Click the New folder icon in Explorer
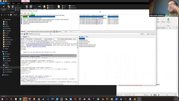The image size is (179, 101). (x=44, y=7)
